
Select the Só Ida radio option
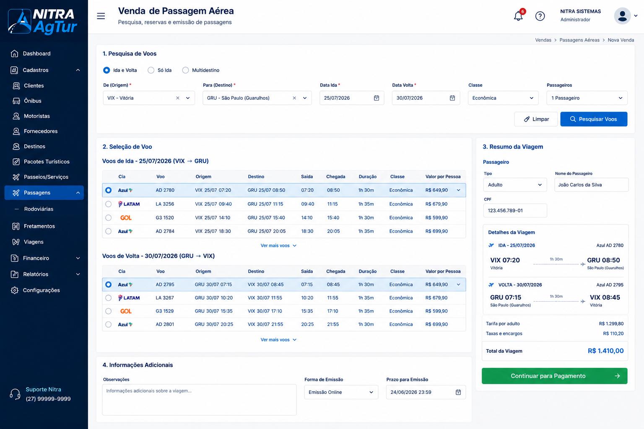151,70
